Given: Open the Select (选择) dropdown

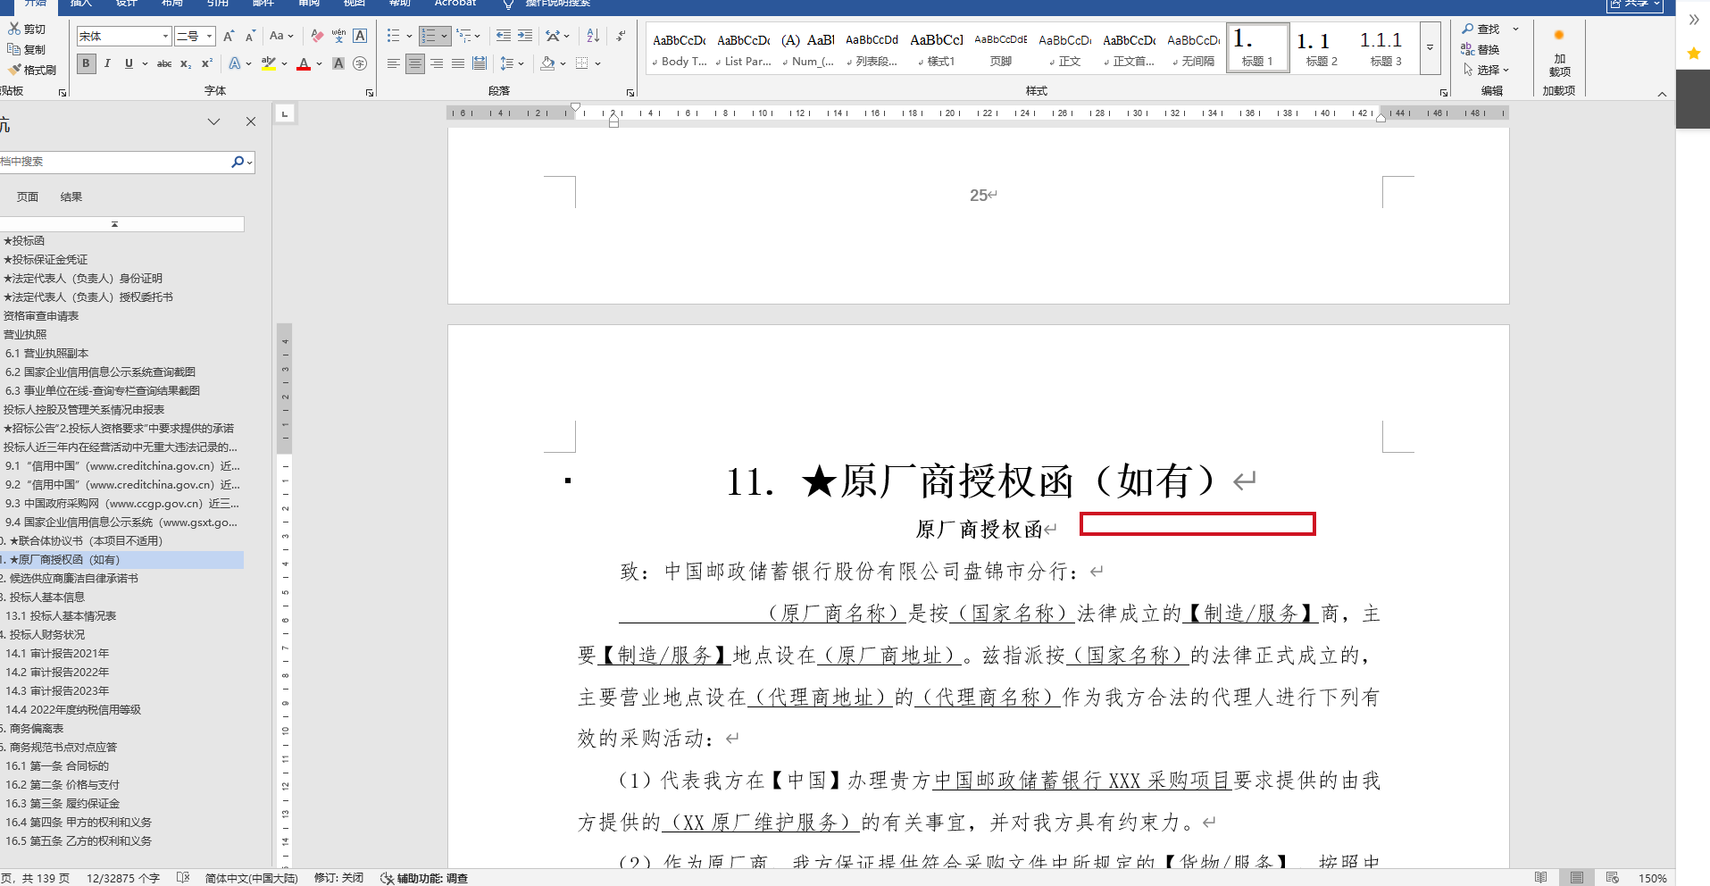Looking at the screenshot, I should point(1486,70).
